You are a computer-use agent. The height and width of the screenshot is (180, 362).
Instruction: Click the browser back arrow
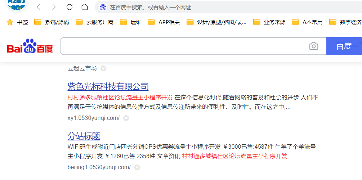tap(39, 7)
